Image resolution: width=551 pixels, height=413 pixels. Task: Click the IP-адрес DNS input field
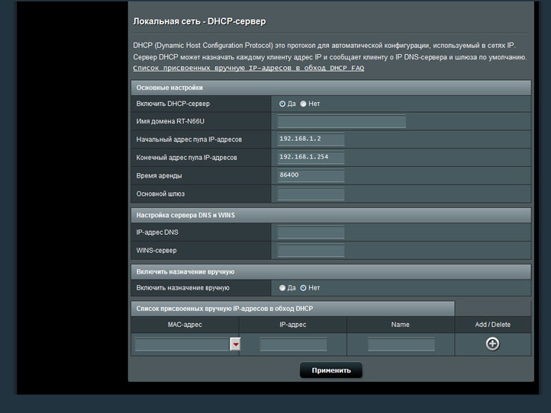(311, 232)
